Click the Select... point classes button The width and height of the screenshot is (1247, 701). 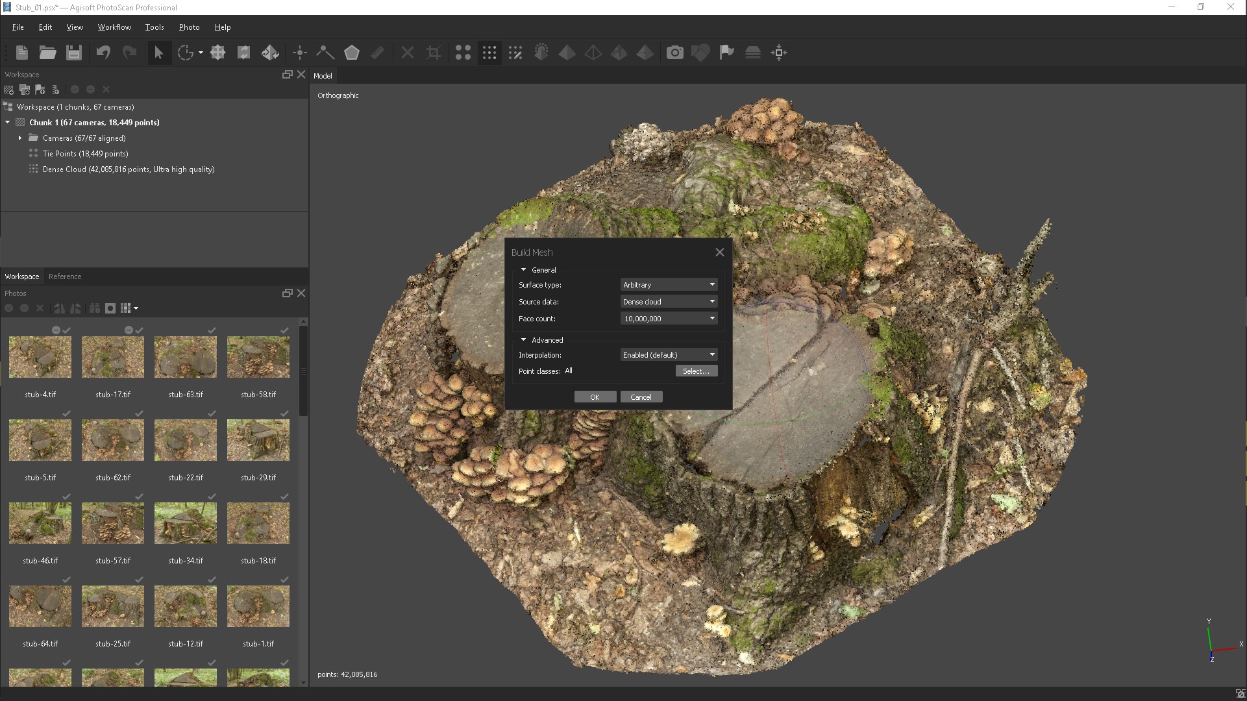pyautogui.click(x=696, y=371)
